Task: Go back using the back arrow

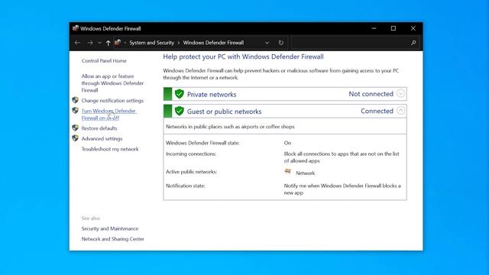Action: click(77, 43)
